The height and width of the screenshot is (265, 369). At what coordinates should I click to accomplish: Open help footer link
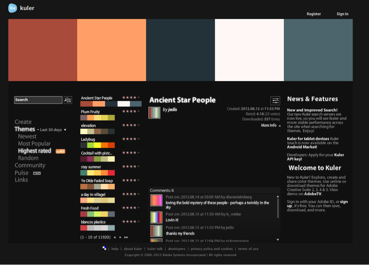tap(115, 249)
